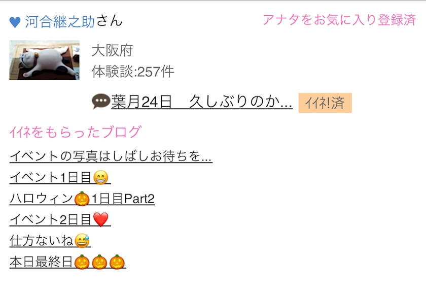Open 河合継之助's profile name link
This screenshot has width=426, height=289.
coord(60,21)
